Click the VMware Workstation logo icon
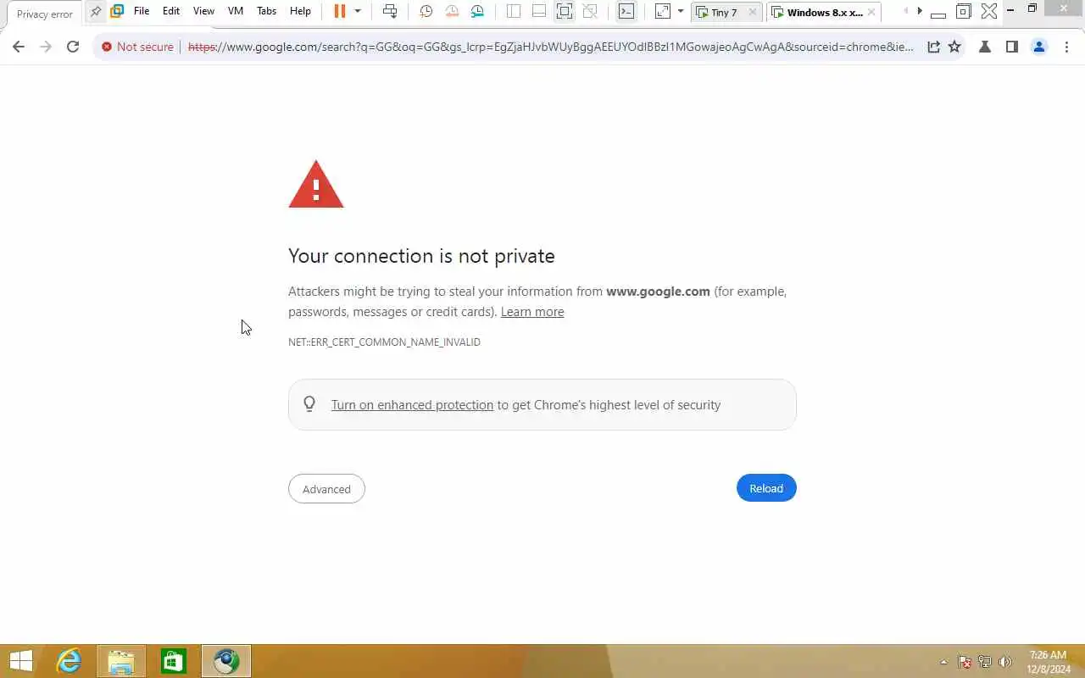Viewport: 1085px width, 678px height. pyautogui.click(x=117, y=12)
